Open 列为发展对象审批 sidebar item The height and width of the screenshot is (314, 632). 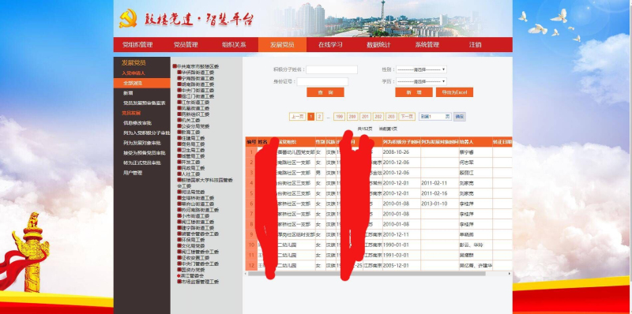pos(142,143)
